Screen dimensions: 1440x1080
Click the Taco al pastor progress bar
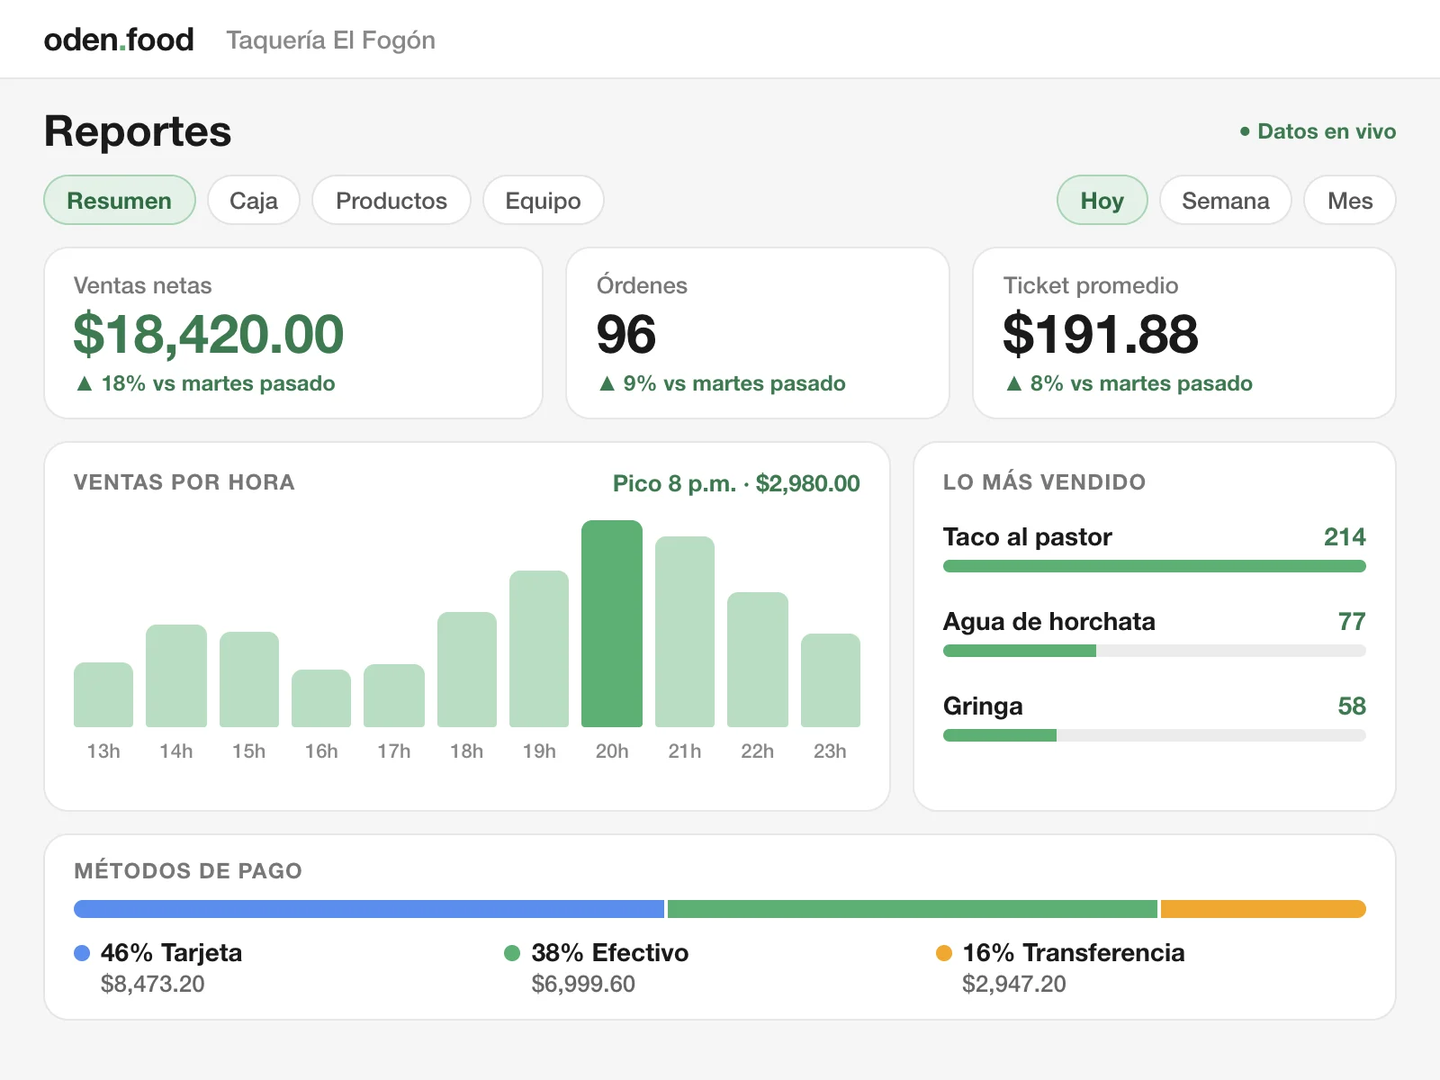tap(1155, 566)
